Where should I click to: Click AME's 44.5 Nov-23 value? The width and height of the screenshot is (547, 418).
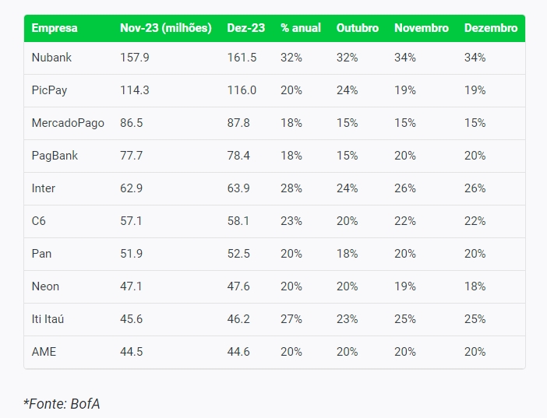coord(132,352)
